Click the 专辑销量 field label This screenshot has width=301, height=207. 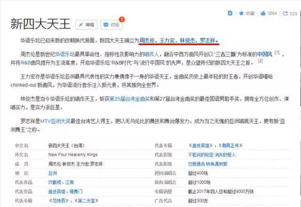point(163,191)
